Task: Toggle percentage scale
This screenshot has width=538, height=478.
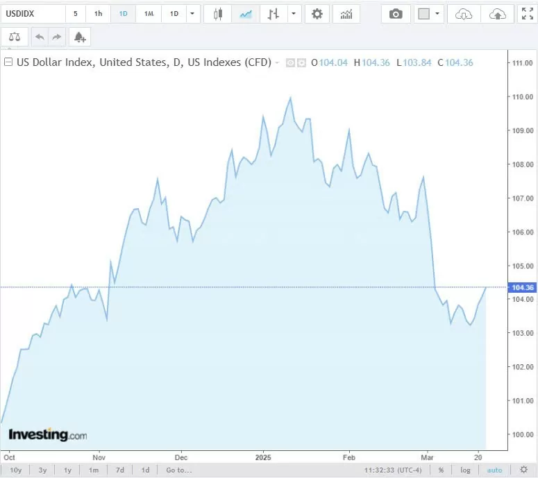Action: pos(441,470)
